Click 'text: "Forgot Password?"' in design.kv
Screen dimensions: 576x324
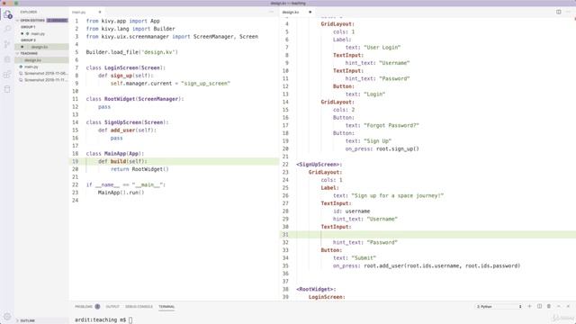pyautogui.click(x=382, y=126)
